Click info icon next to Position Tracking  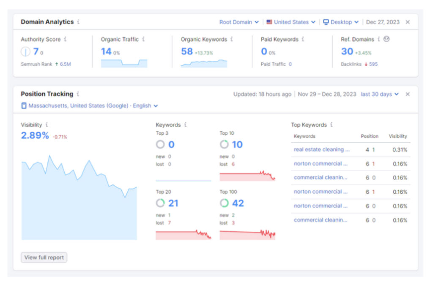tap(78, 94)
